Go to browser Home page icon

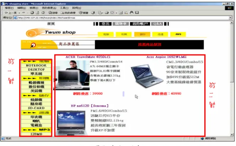[43, 13]
